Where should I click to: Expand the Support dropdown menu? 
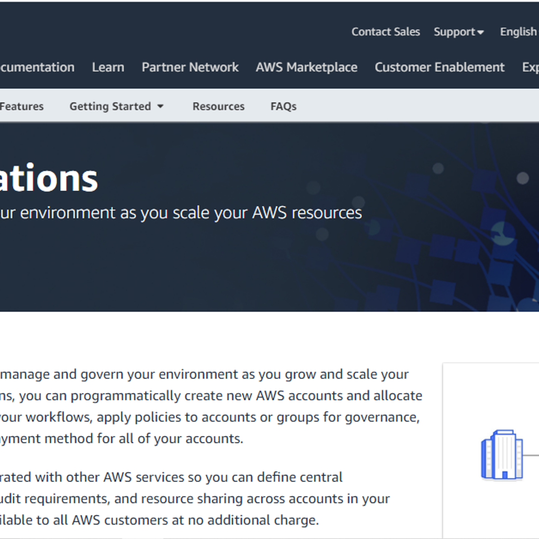459,32
